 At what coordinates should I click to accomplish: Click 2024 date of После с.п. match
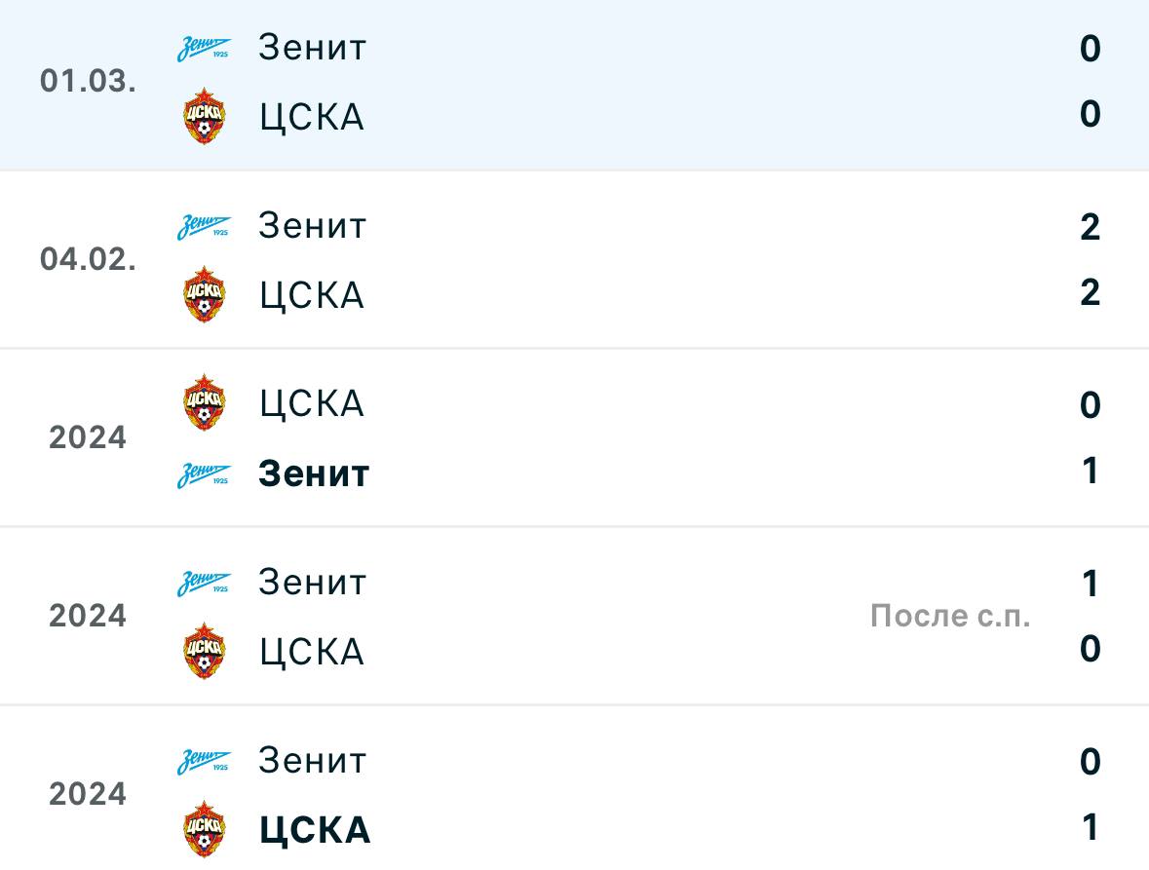(88, 616)
